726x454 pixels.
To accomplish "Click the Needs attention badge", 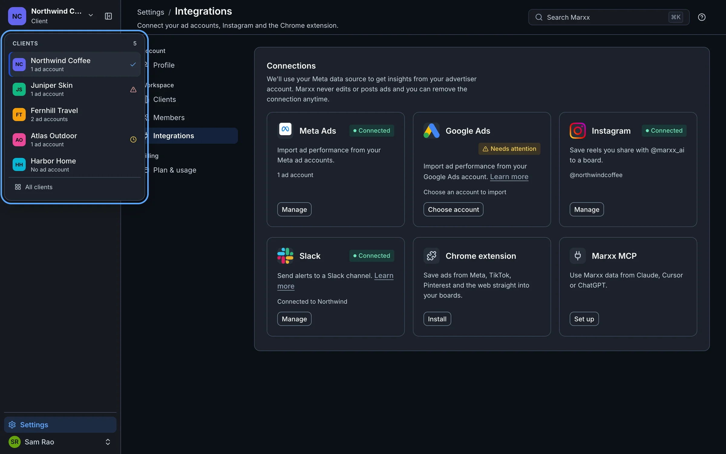I will tap(509, 149).
